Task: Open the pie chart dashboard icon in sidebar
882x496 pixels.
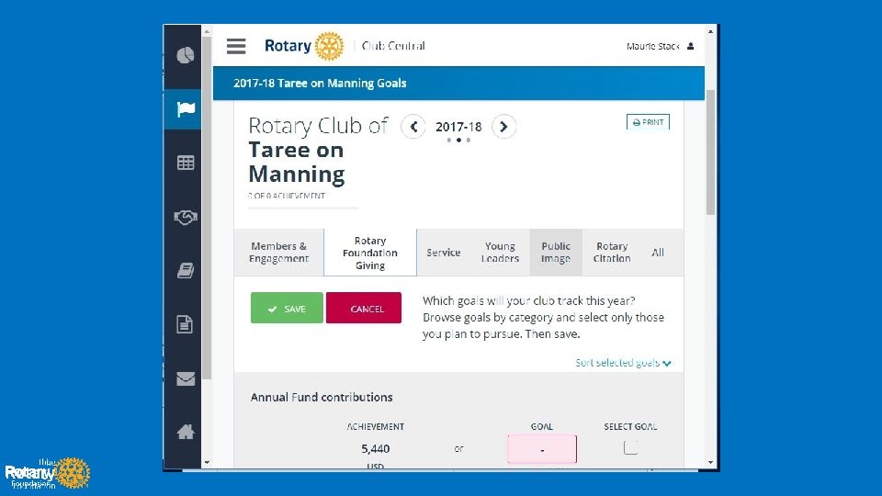Action: click(x=185, y=55)
